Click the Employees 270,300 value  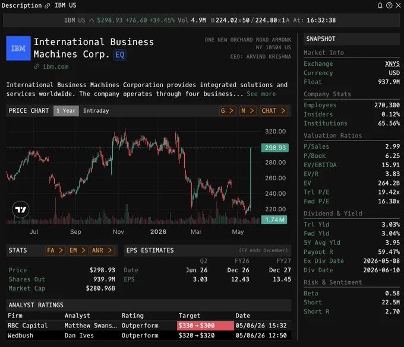pos(387,105)
